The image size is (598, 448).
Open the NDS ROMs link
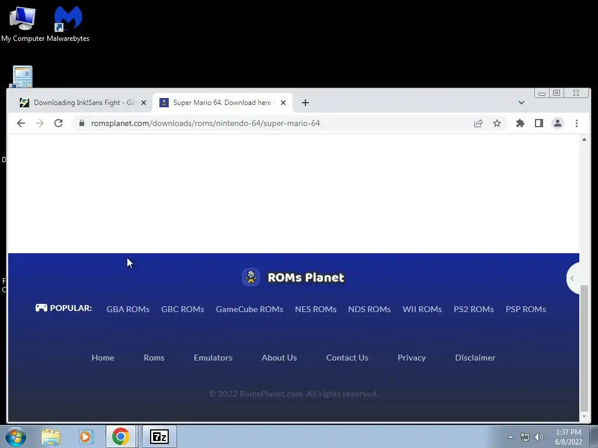click(369, 309)
